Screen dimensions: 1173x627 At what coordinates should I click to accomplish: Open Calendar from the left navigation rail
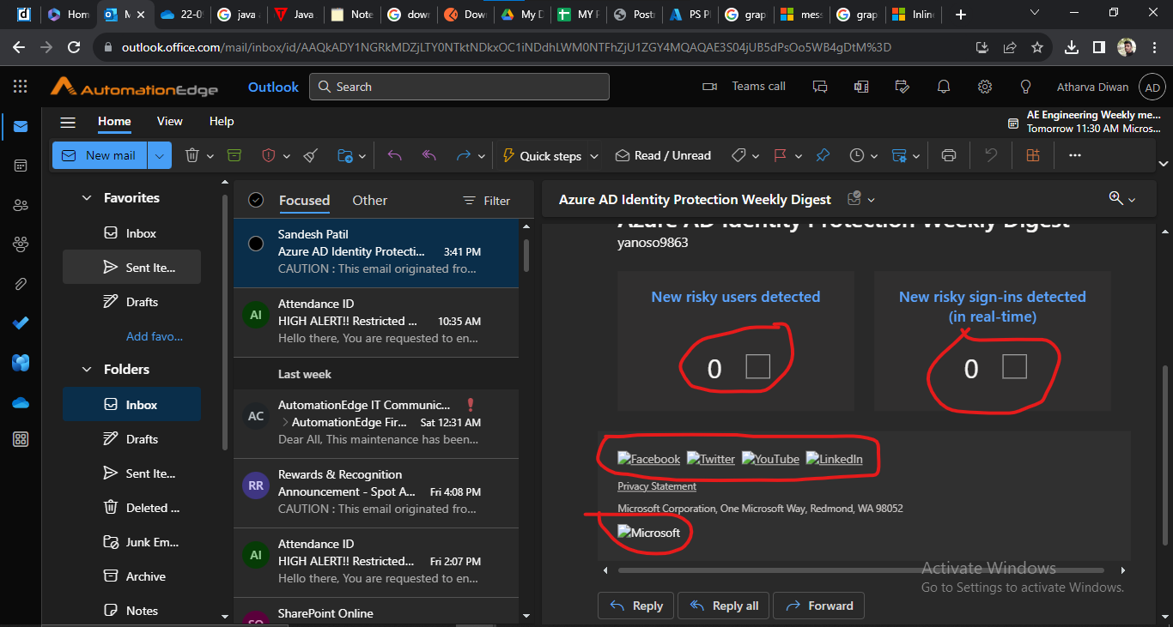(20, 166)
